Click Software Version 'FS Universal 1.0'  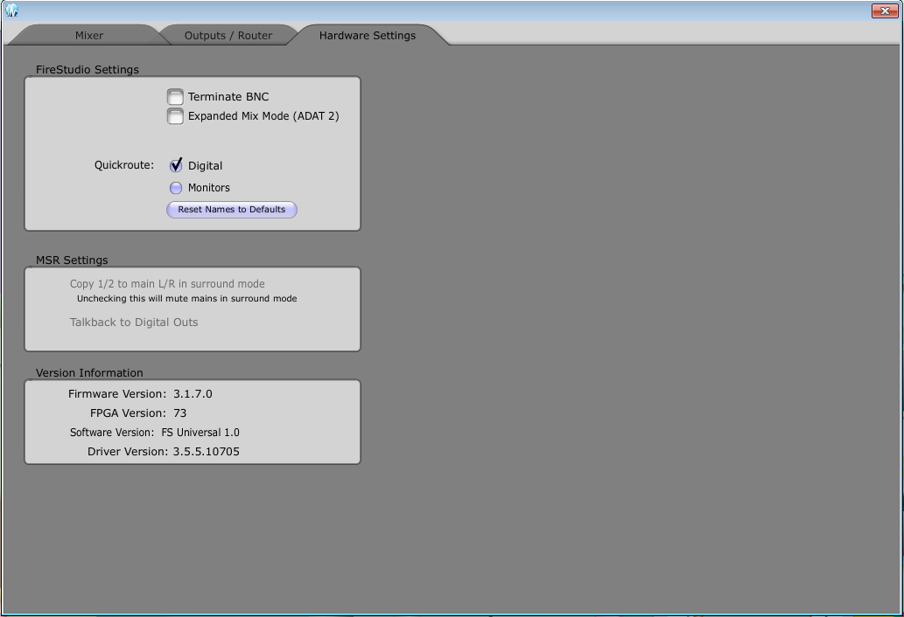pos(200,433)
